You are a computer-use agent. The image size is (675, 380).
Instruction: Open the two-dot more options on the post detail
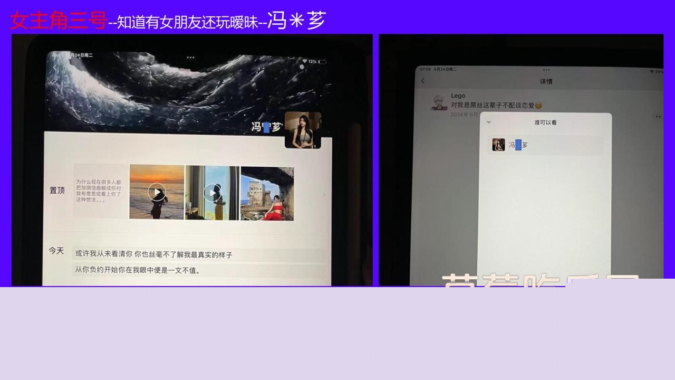(658, 117)
